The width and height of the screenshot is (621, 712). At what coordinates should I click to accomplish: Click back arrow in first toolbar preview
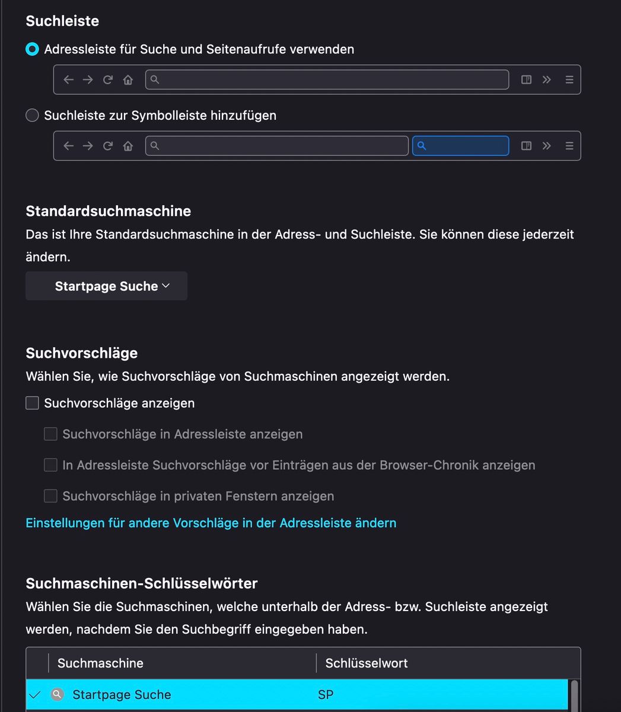[x=68, y=80]
